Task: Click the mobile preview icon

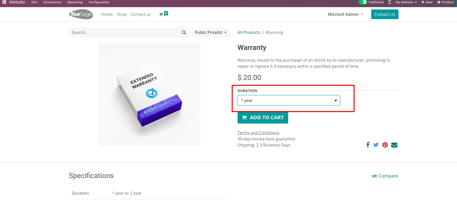Action: pos(390,2)
